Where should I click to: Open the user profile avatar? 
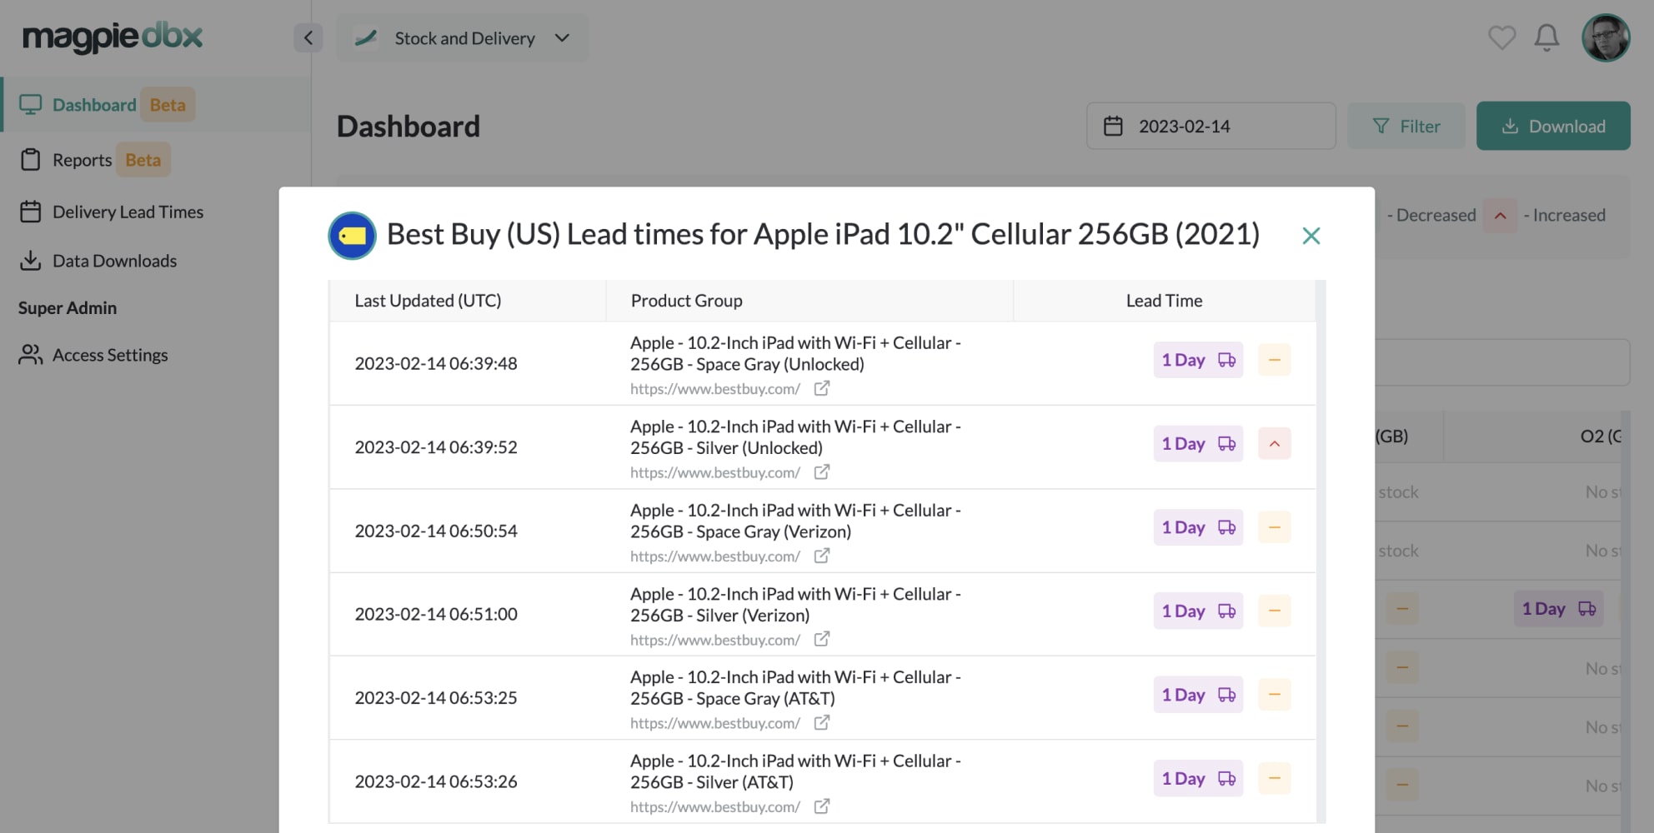[x=1606, y=37]
